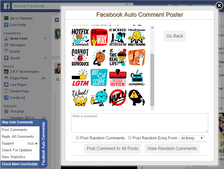Open View Statistics entry
The image size is (224, 169).
coord(20,157)
